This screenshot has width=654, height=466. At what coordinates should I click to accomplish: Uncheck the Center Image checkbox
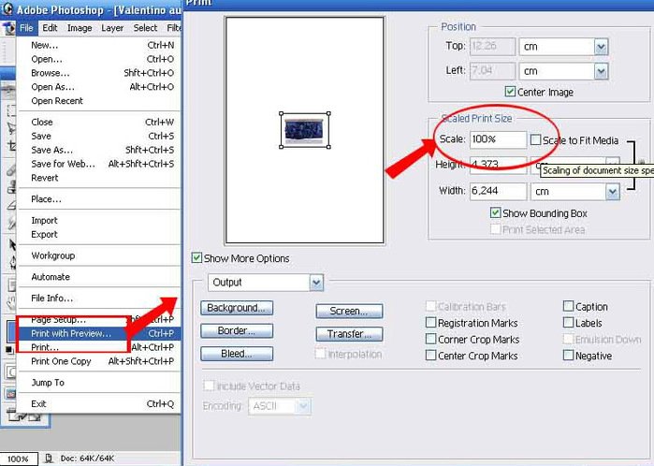pos(510,92)
